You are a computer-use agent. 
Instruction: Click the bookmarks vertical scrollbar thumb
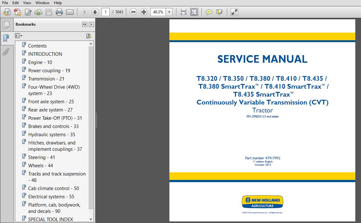tap(91, 128)
